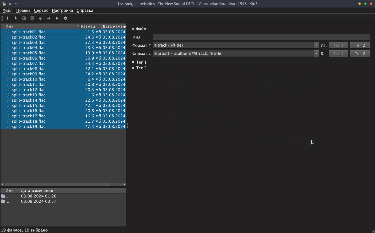Click the Save toolbar icon
Screen dimensions: 375x233
coord(16,18)
